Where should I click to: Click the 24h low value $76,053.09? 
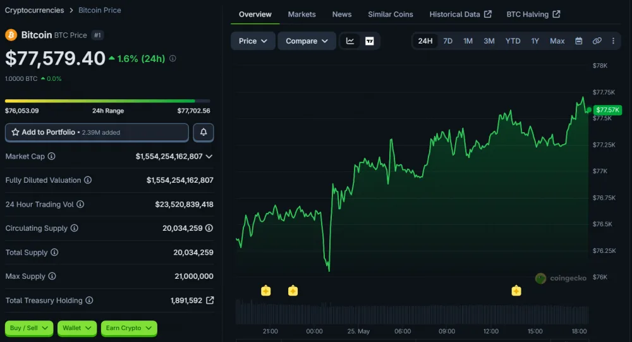coord(21,111)
